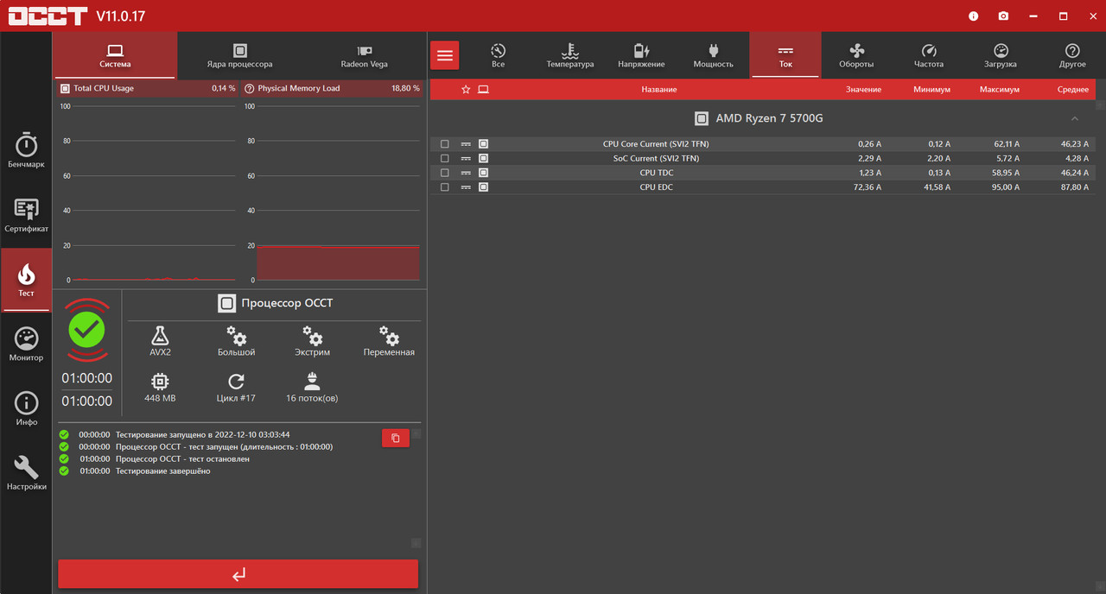The image size is (1106, 594).
Task: Click log entry Тестирование завершёно
Action: [163, 471]
